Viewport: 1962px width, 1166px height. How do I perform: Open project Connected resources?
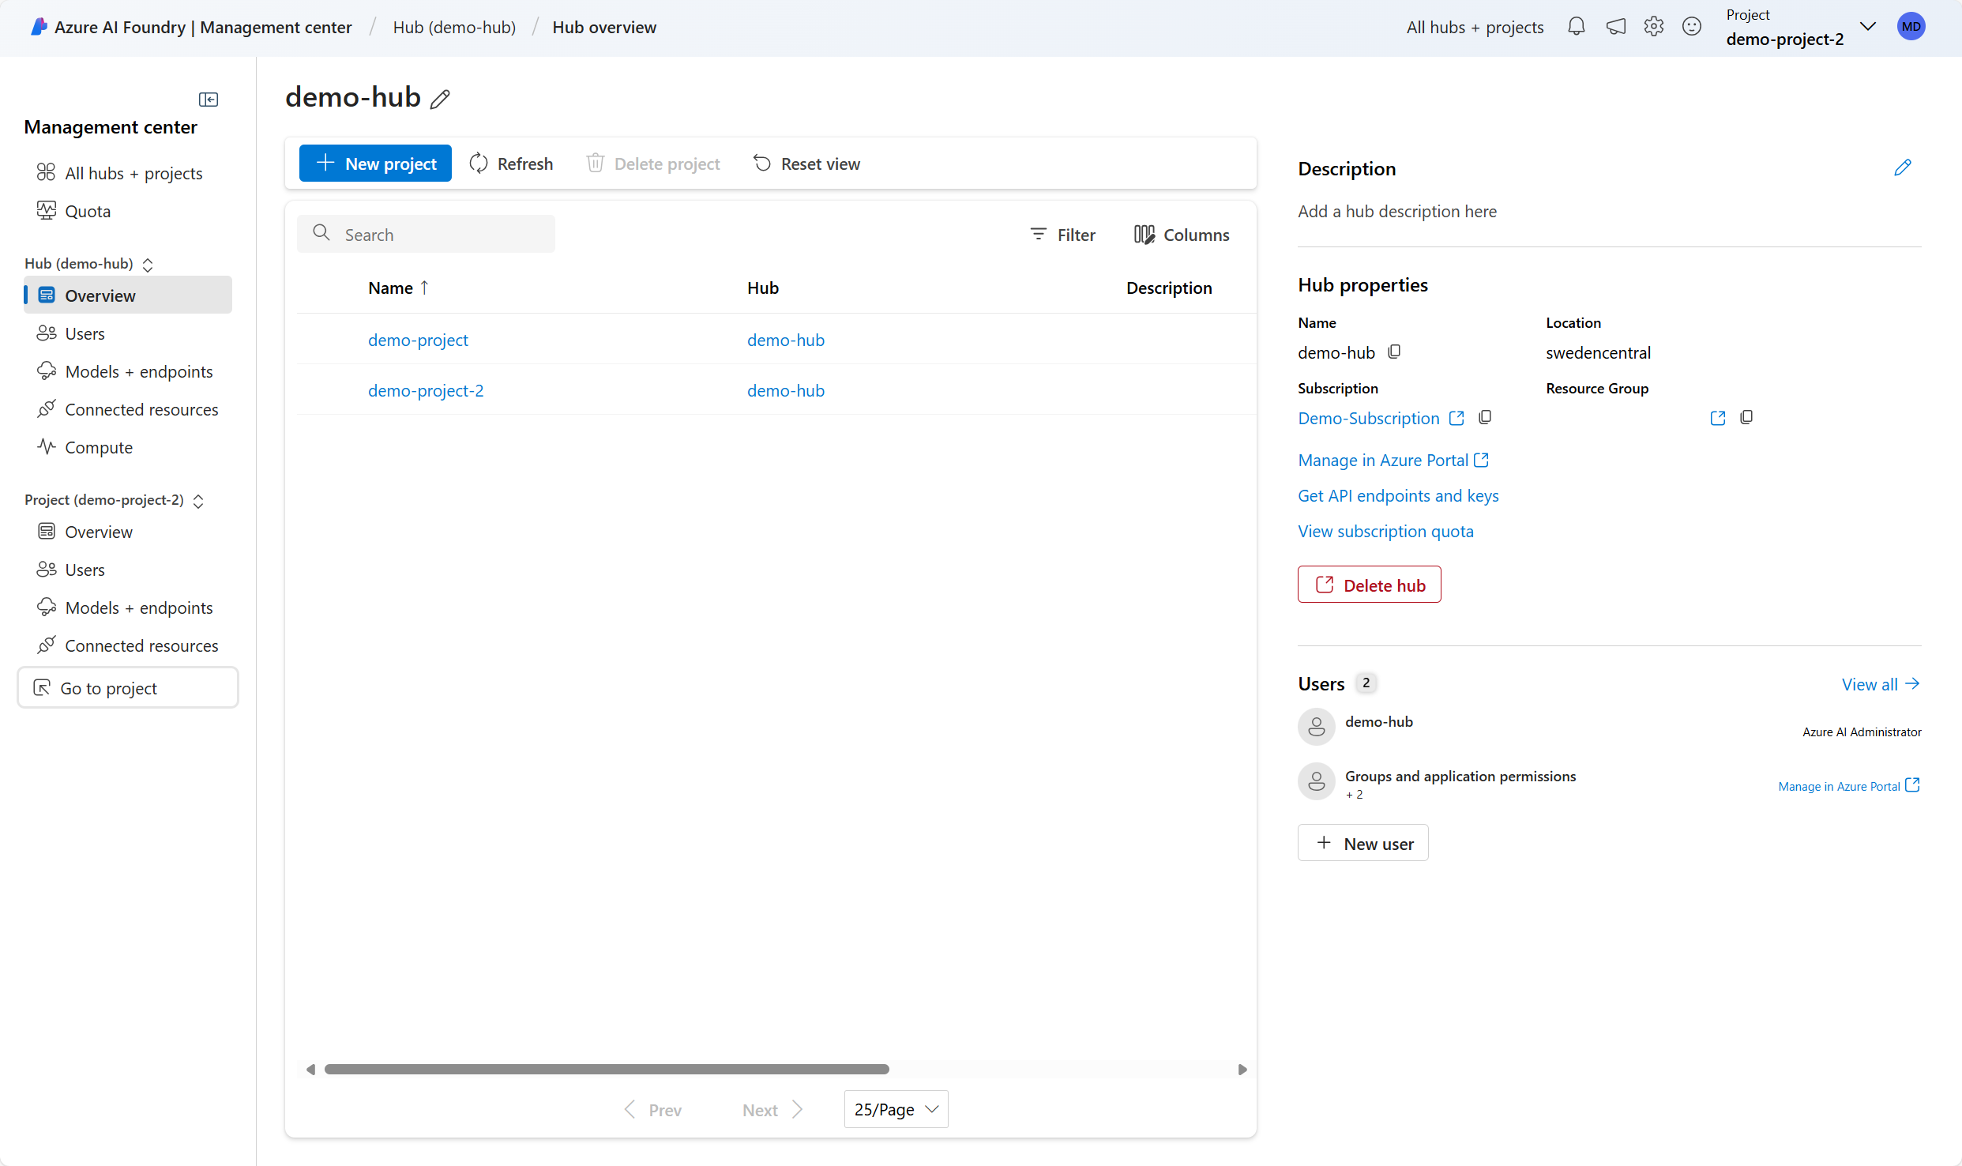click(128, 645)
